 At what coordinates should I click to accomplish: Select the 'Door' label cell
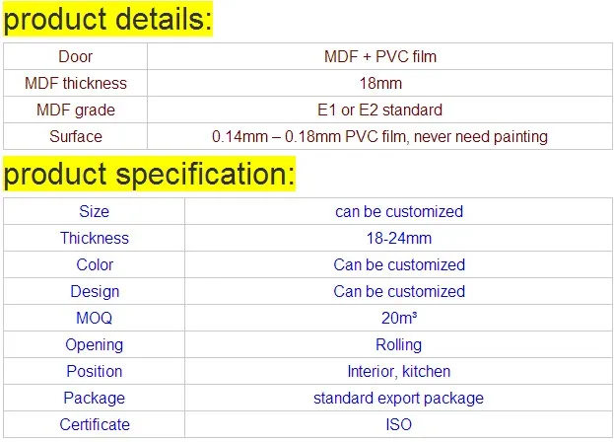(x=76, y=56)
